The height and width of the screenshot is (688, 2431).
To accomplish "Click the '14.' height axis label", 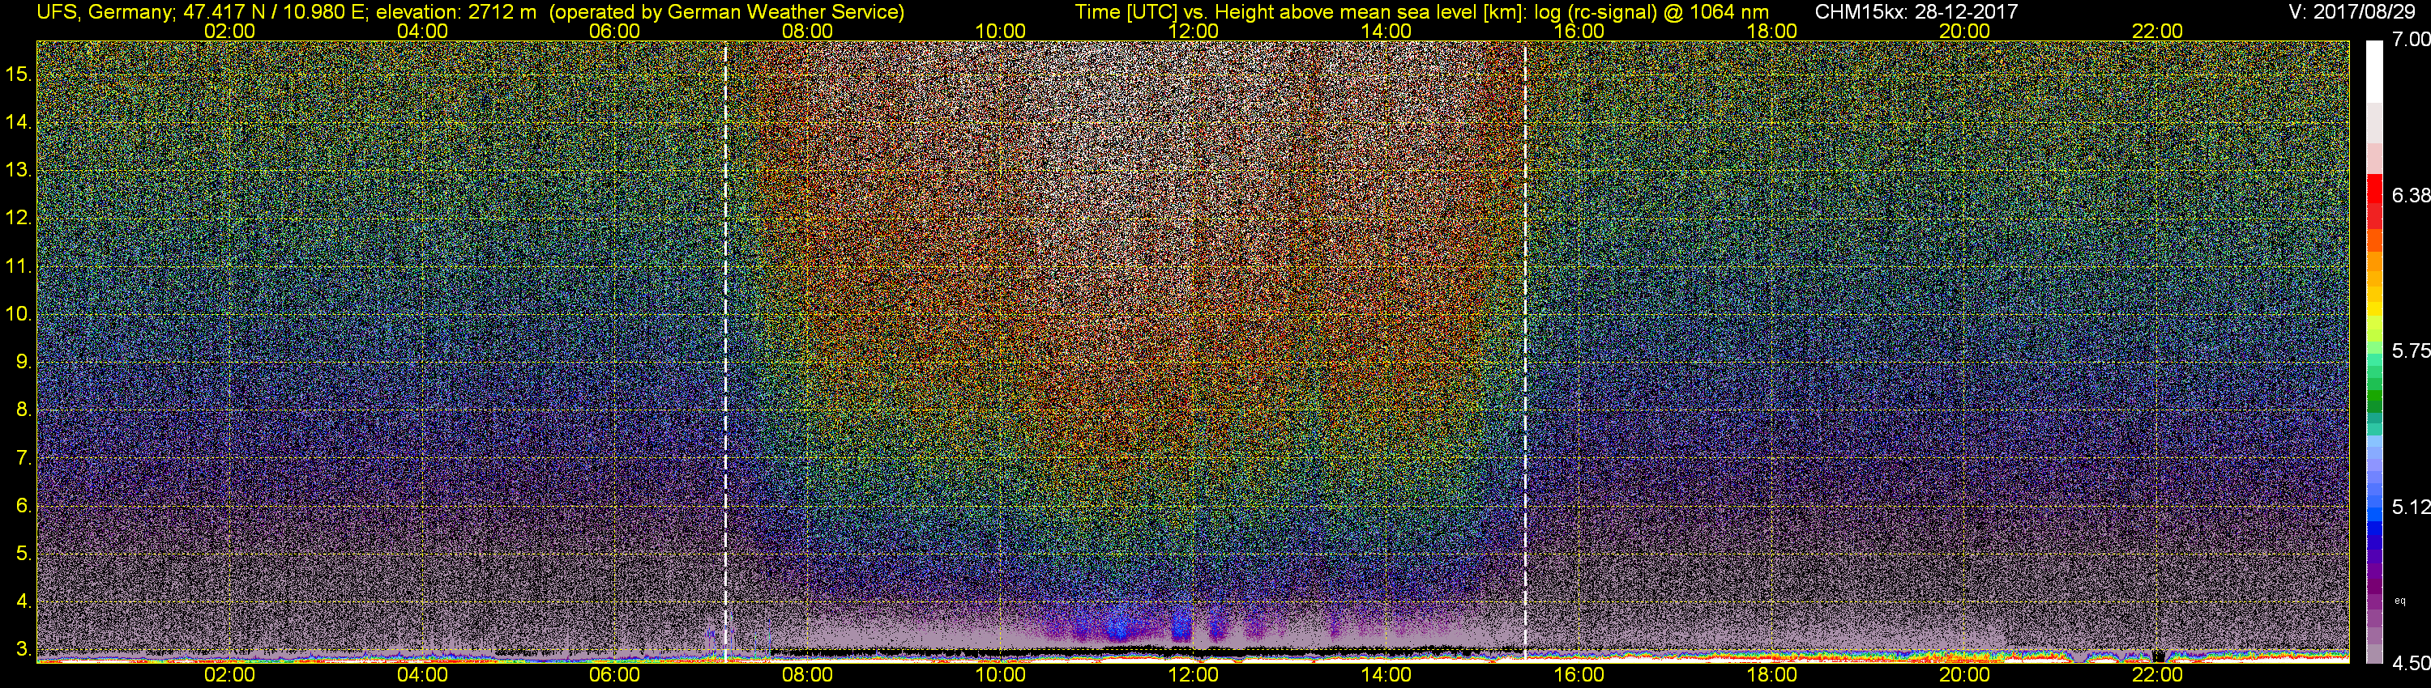I will [x=19, y=121].
